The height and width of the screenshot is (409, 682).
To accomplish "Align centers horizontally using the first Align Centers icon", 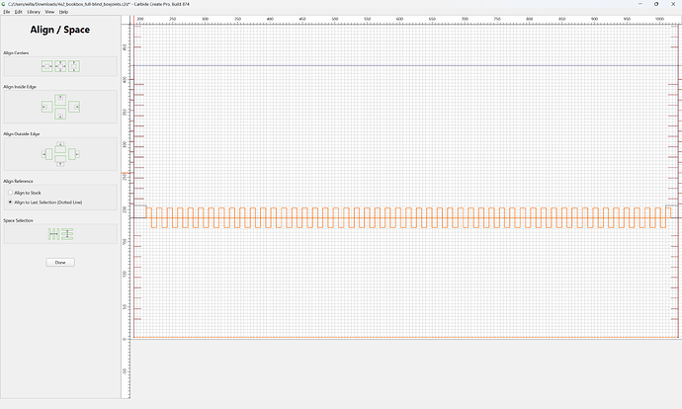I will (x=47, y=66).
